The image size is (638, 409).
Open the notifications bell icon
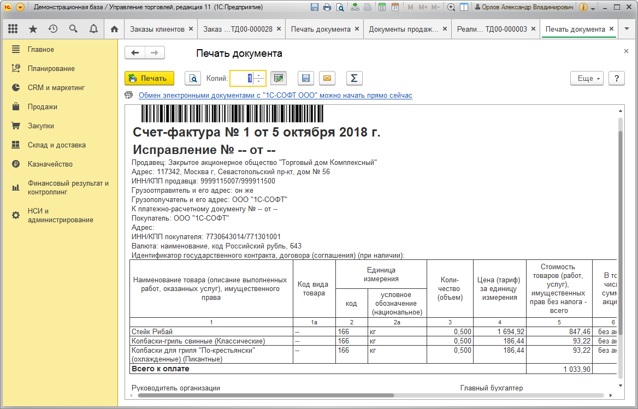point(93,29)
